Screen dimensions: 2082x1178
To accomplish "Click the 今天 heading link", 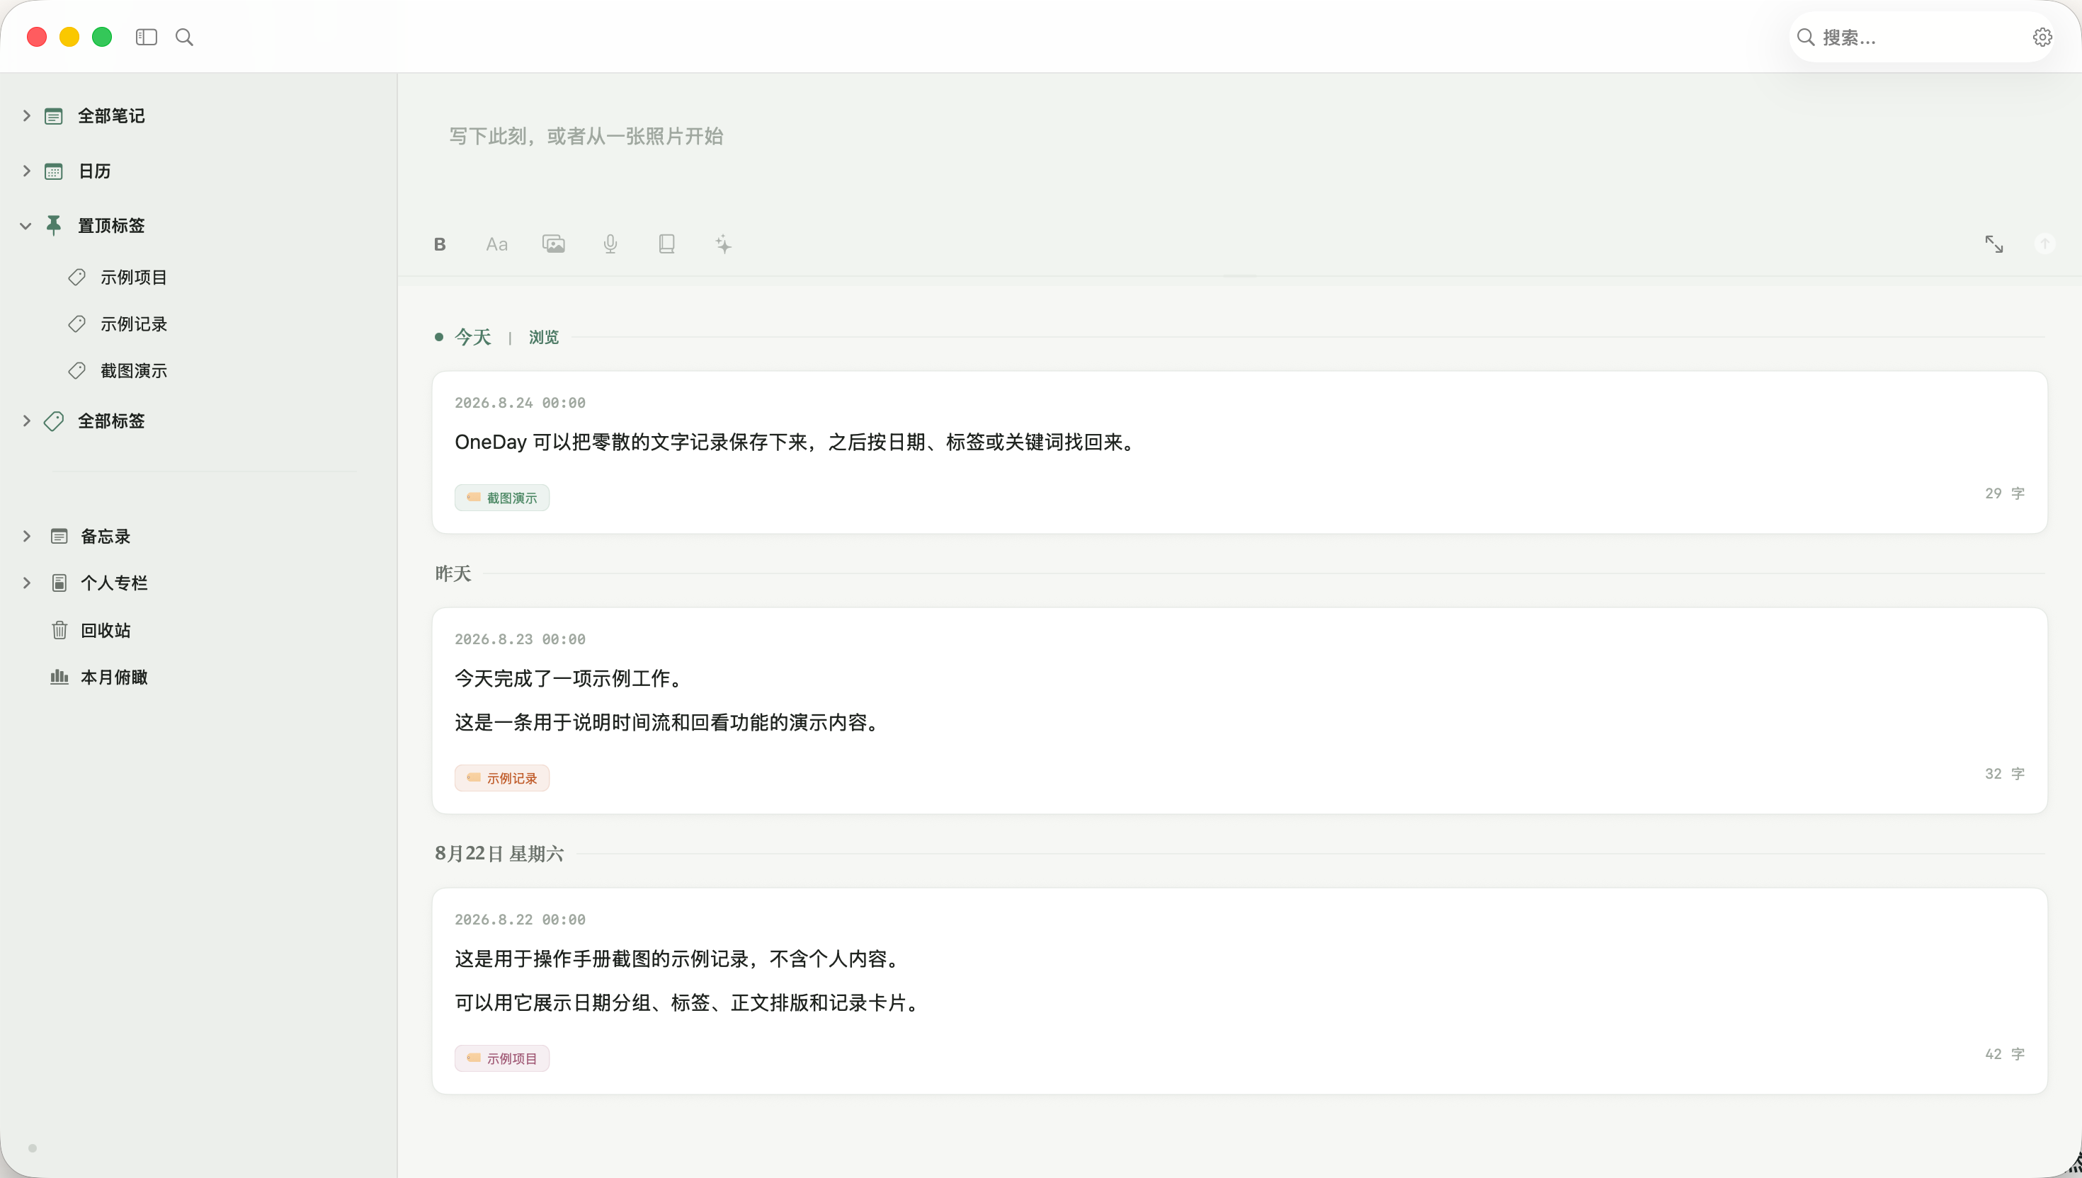I will pos(472,336).
